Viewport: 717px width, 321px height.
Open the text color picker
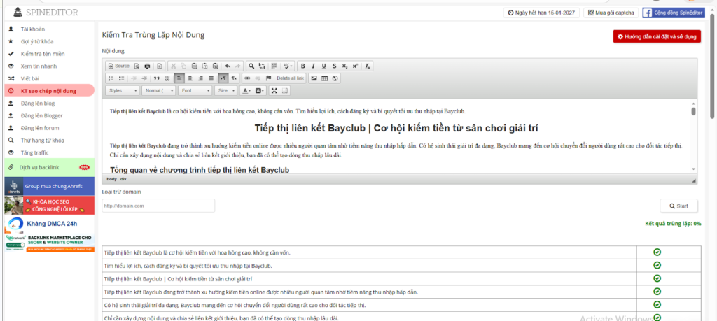click(246, 91)
